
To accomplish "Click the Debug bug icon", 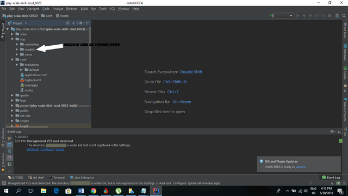I will tap(310, 16).
